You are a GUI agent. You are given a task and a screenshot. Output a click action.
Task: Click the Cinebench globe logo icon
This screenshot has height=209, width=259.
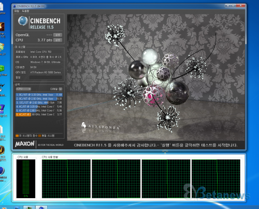pyautogui.click(x=23, y=21)
